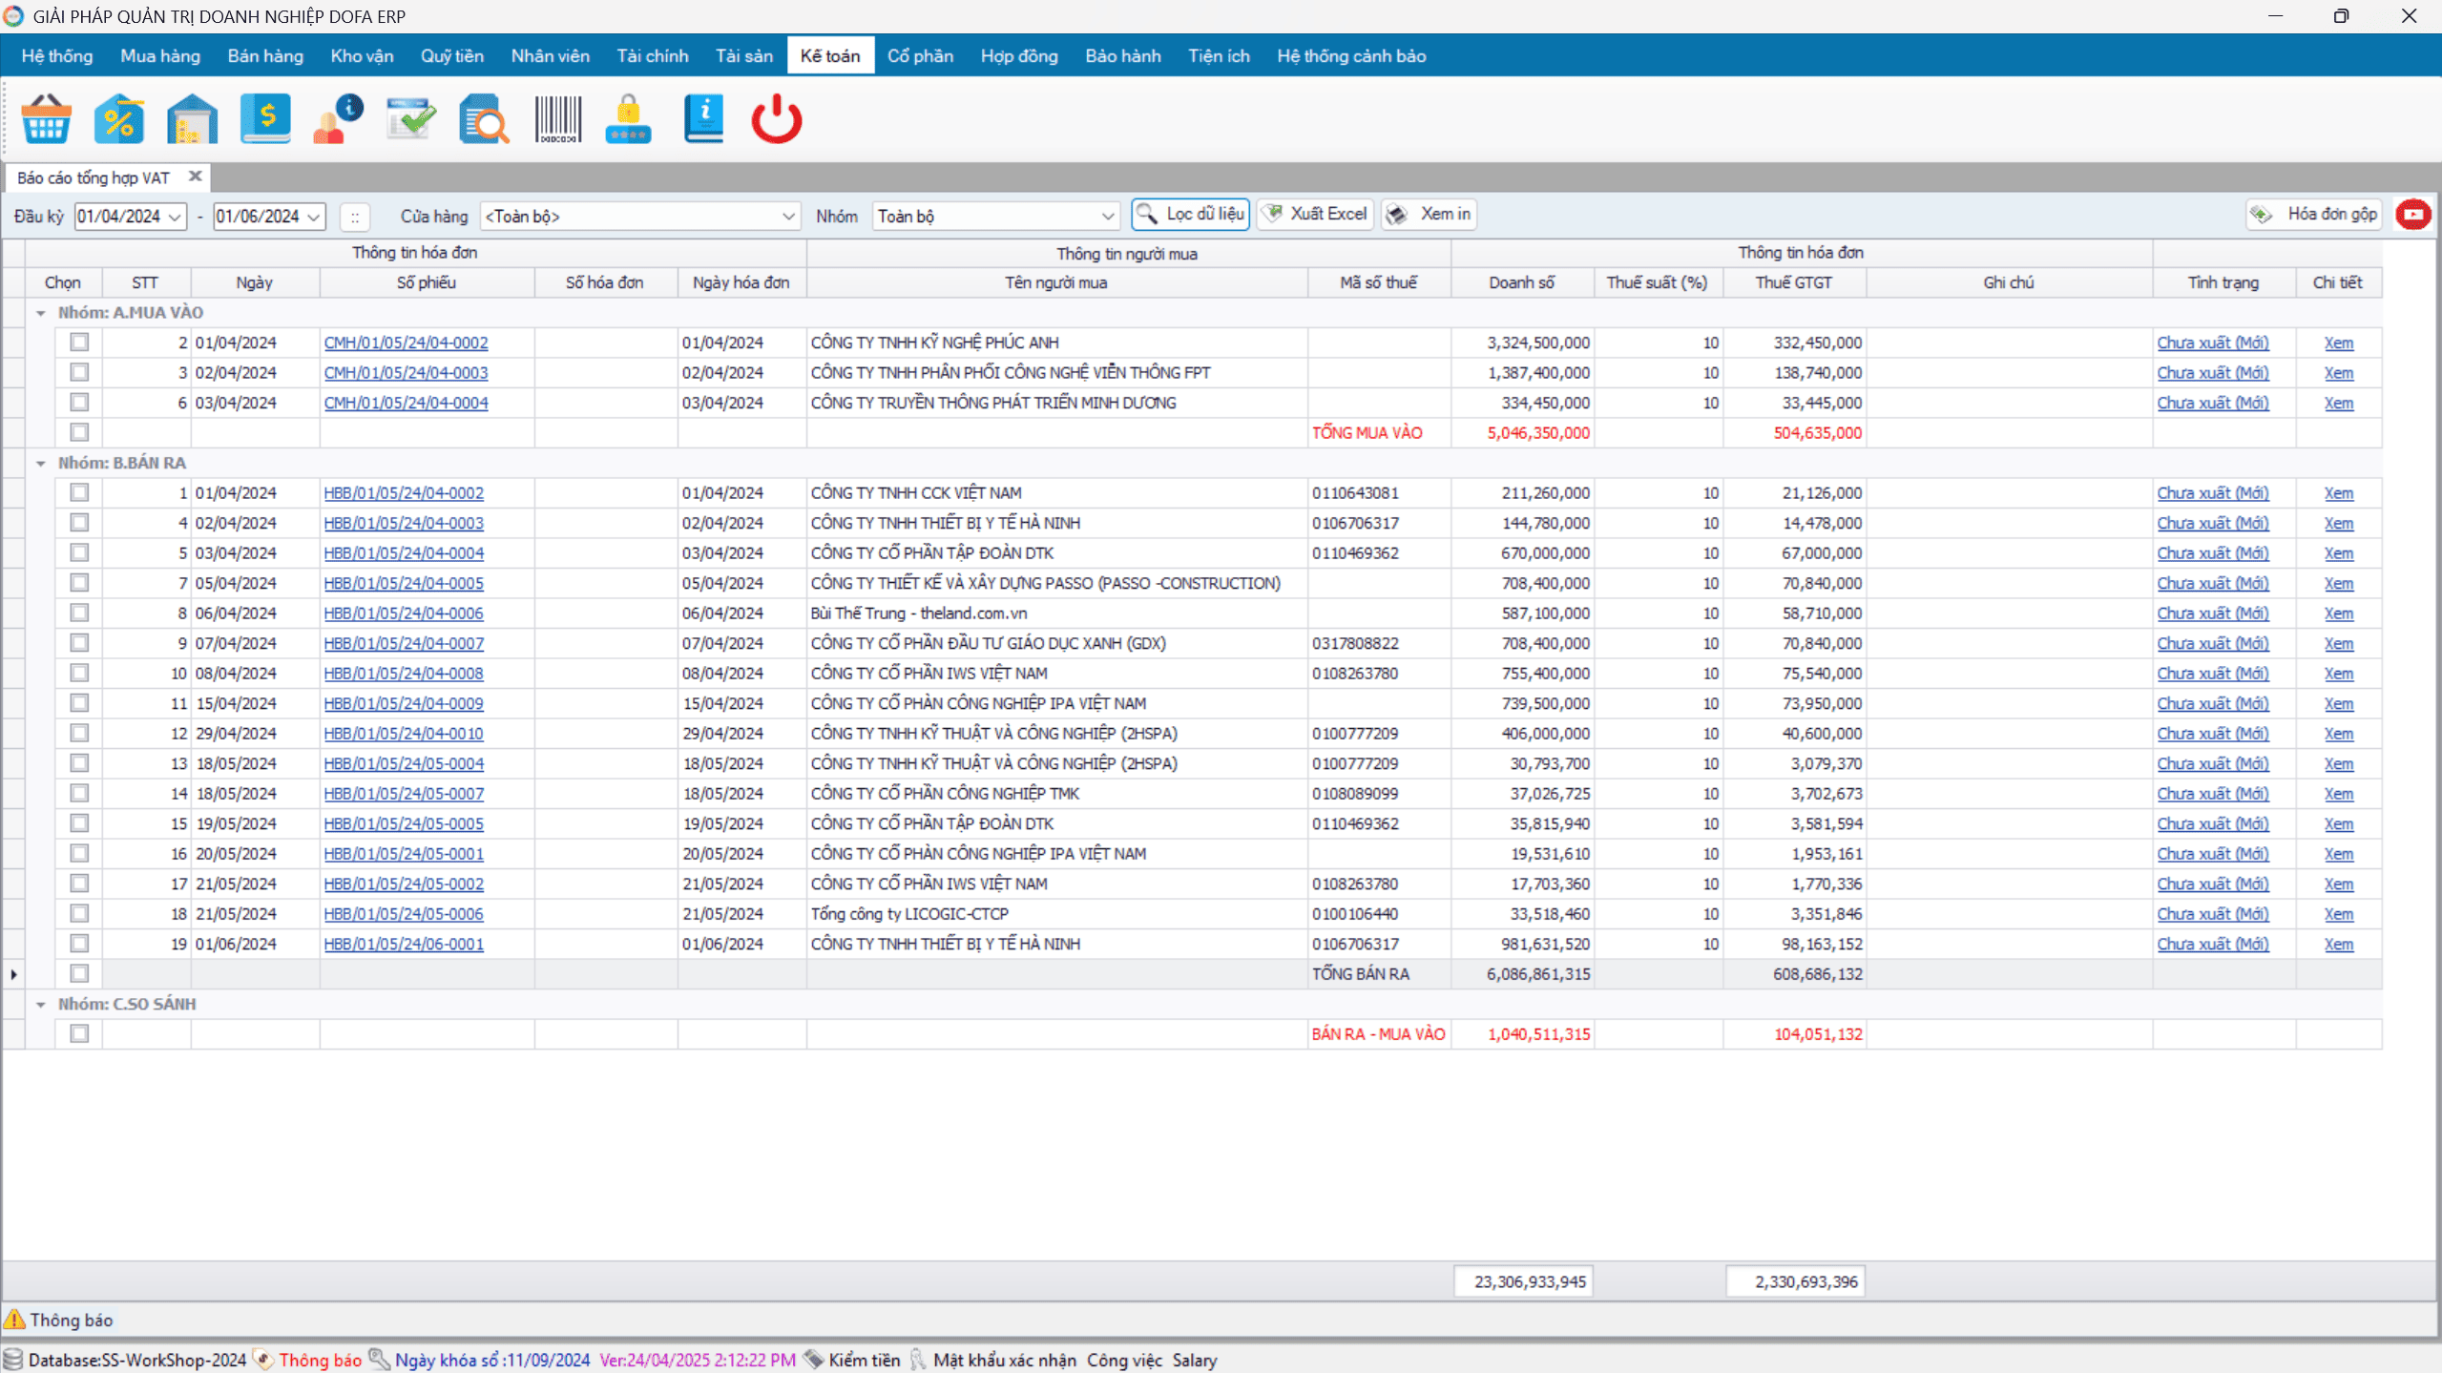Open the Mua hàng menu
The image size is (2442, 1373).
pos(160,55)
